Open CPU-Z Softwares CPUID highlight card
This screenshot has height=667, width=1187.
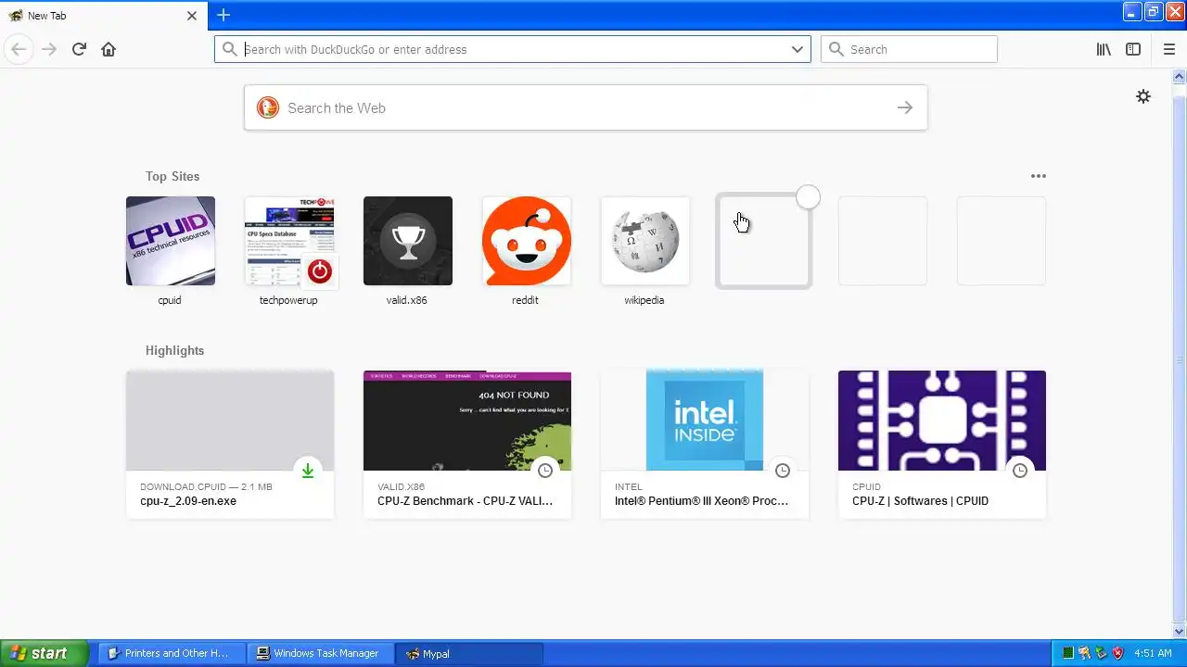942,445
